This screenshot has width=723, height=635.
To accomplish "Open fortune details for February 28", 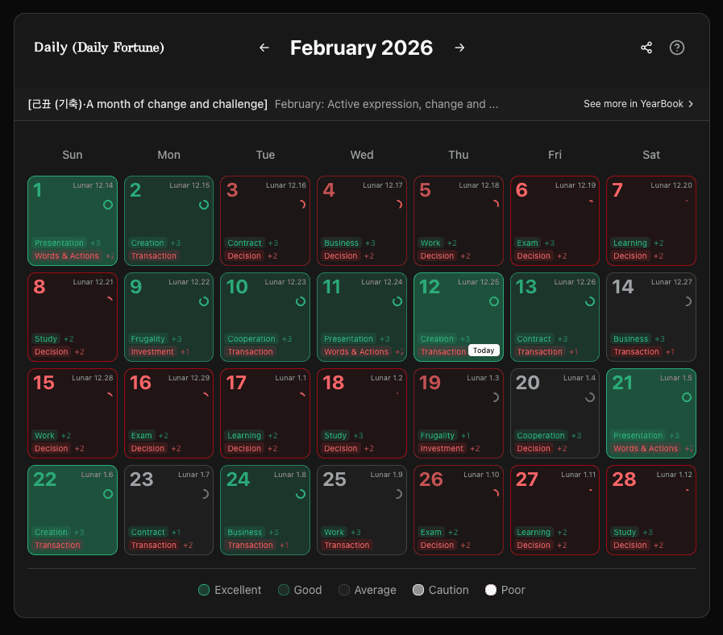I will pos(651,509).
